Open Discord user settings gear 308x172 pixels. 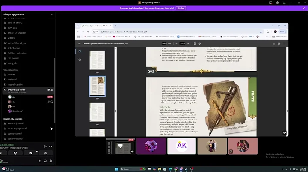coord(50,161)
